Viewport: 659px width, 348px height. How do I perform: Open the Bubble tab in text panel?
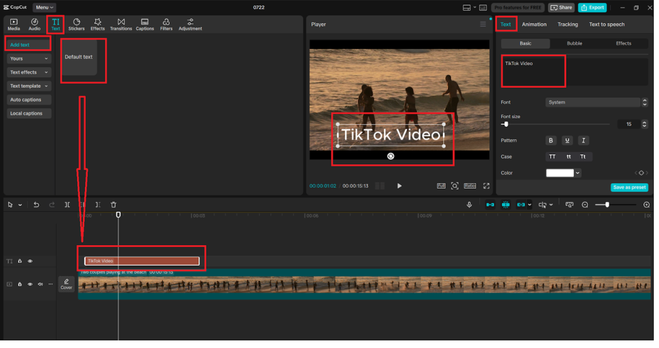(574, 43)
